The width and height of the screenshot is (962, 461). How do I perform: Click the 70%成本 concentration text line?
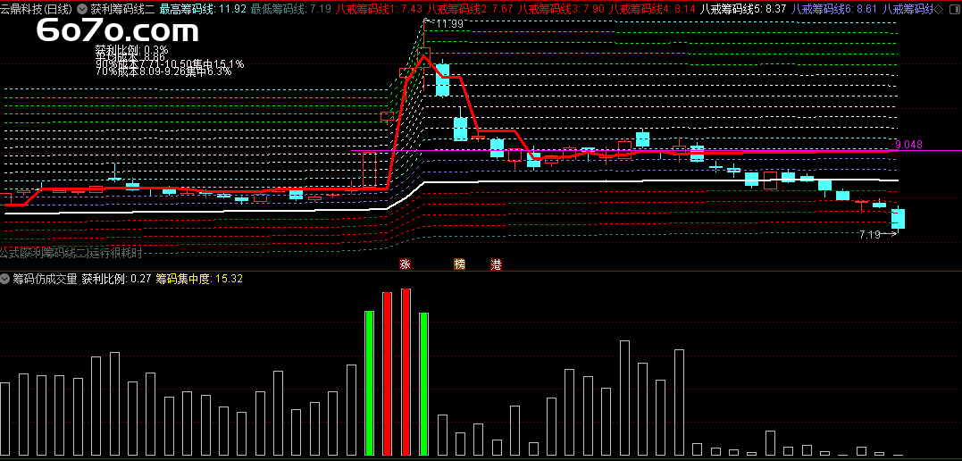[163, 71]
